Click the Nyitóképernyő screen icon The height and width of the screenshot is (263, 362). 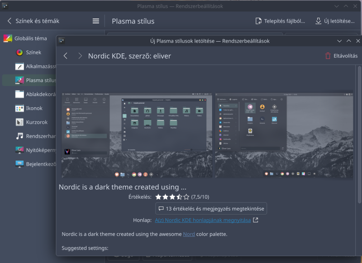pyautogui.click(x=19, y=150)
